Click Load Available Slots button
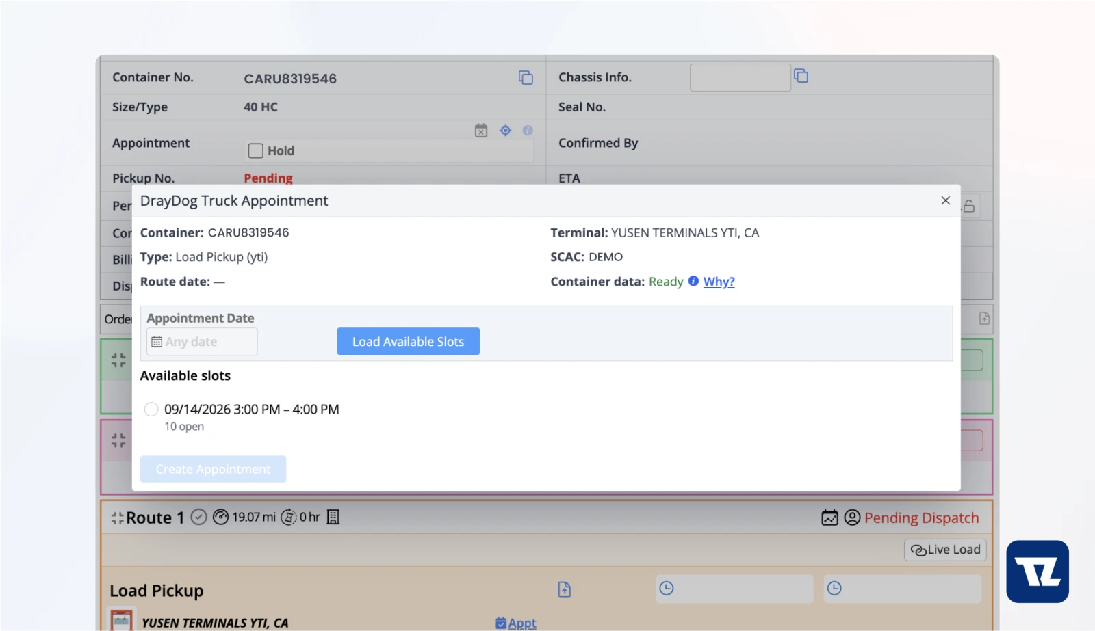The width and height of the screenshot is (1095, 631). [x=408, y=341]
